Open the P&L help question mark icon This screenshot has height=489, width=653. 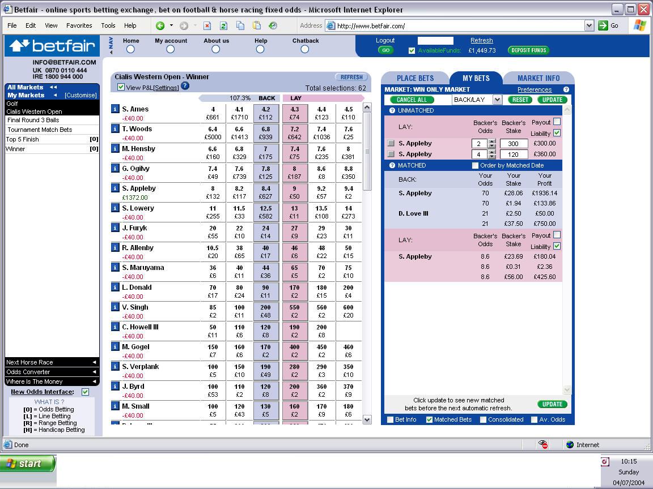click(185, 86)
